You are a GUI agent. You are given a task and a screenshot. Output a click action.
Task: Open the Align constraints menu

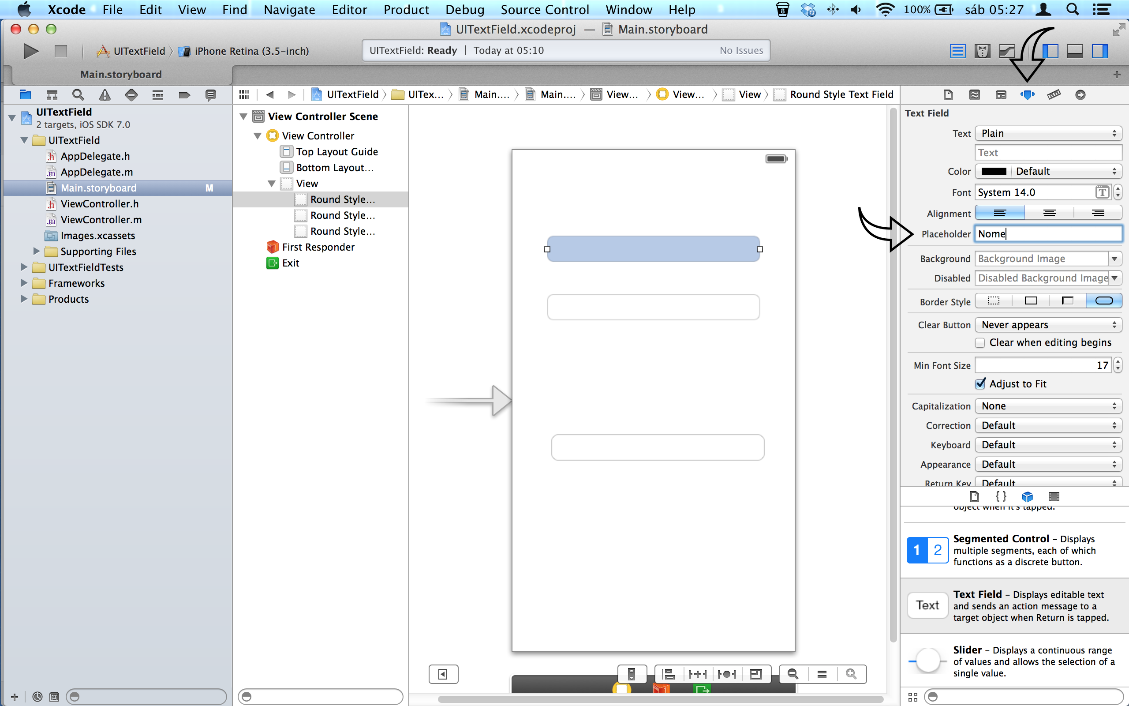[x=669, y=674]
